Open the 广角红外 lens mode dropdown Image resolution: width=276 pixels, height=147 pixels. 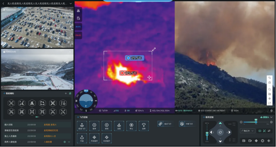point(248,131)
